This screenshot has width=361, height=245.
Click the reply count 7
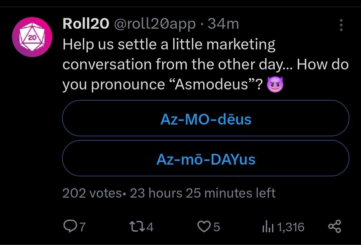point(82,227)
